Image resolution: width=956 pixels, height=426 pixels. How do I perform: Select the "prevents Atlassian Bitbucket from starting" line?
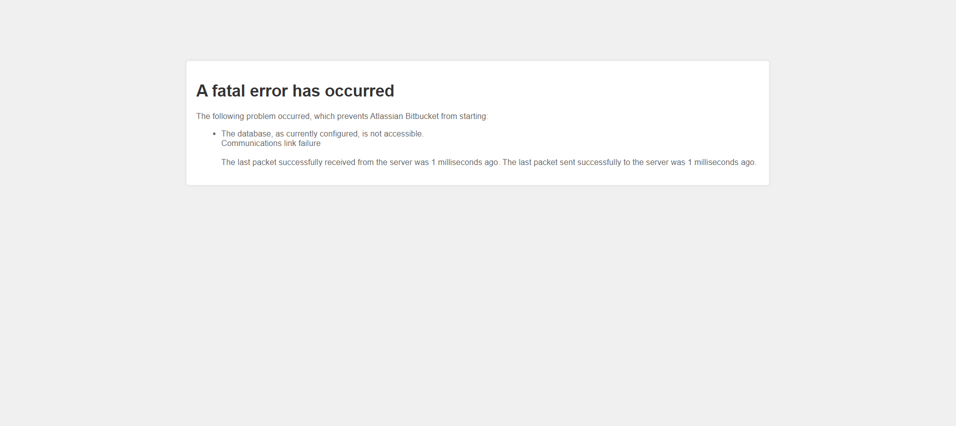(x=342, y=116)
